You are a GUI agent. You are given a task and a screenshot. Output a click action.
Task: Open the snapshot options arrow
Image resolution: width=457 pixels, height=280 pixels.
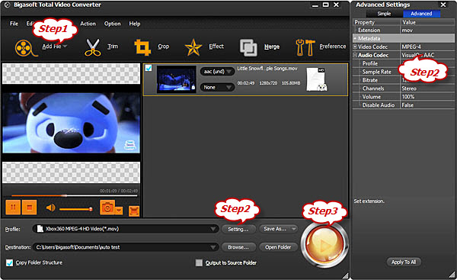coord(119,211)
